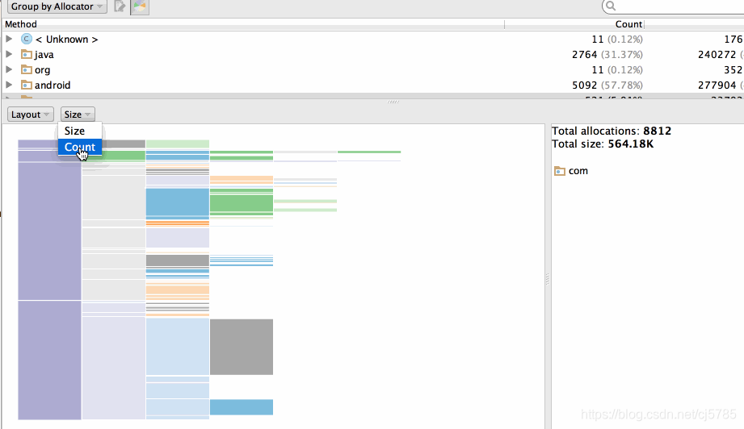The height and width of the screenshot is (429, 744).
Task: Click the large blue mid-chart segment
Action: [x=178, y=202]
